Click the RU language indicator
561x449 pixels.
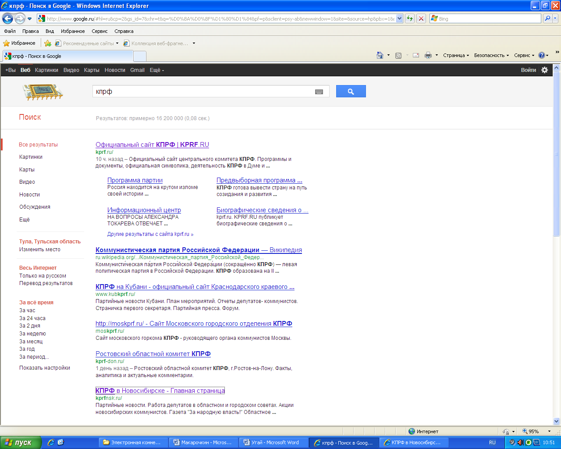click(x=492, y=442)
